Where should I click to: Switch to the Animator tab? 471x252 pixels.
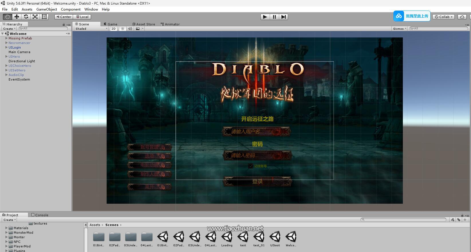170,24
